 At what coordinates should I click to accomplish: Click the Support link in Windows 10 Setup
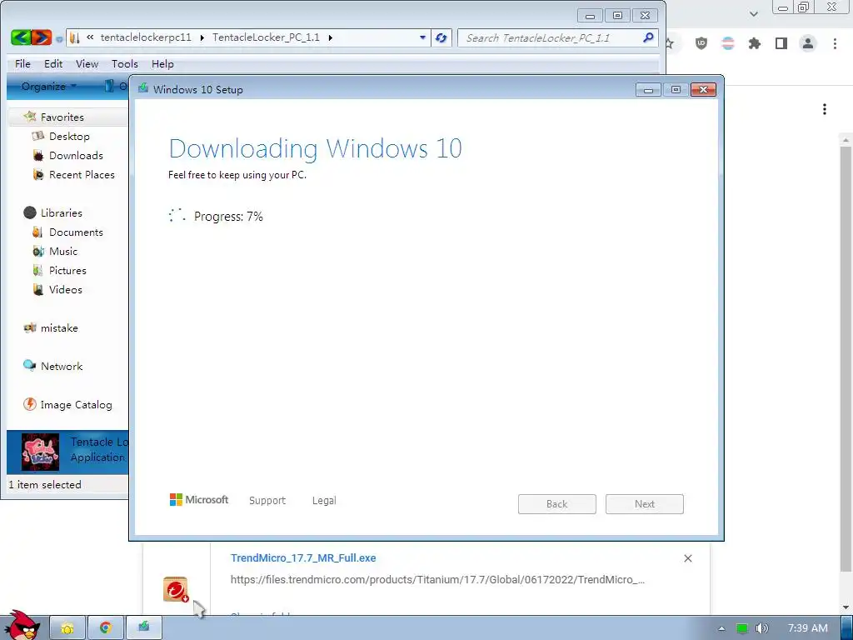coord(267,500)
